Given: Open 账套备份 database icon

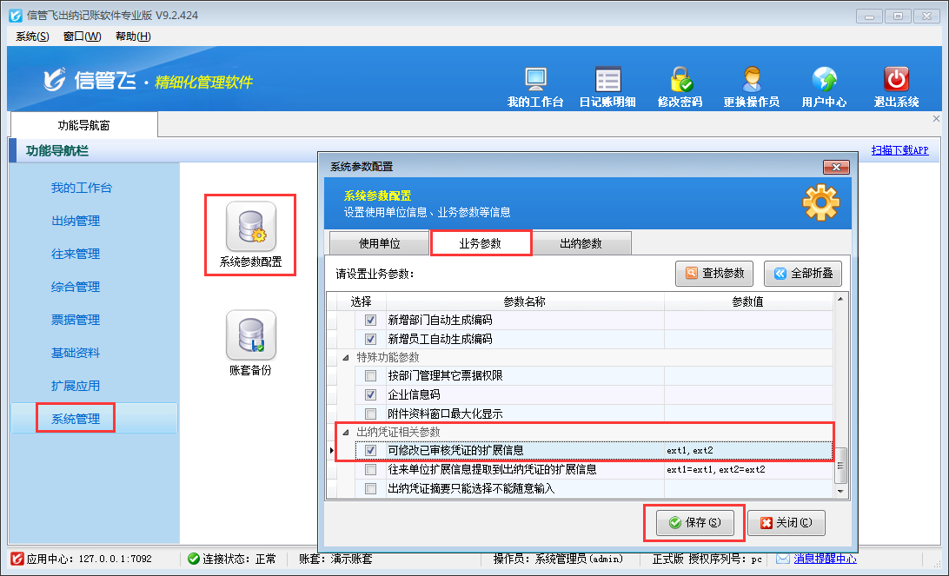Looking at the screenshot, I should 250,335.
